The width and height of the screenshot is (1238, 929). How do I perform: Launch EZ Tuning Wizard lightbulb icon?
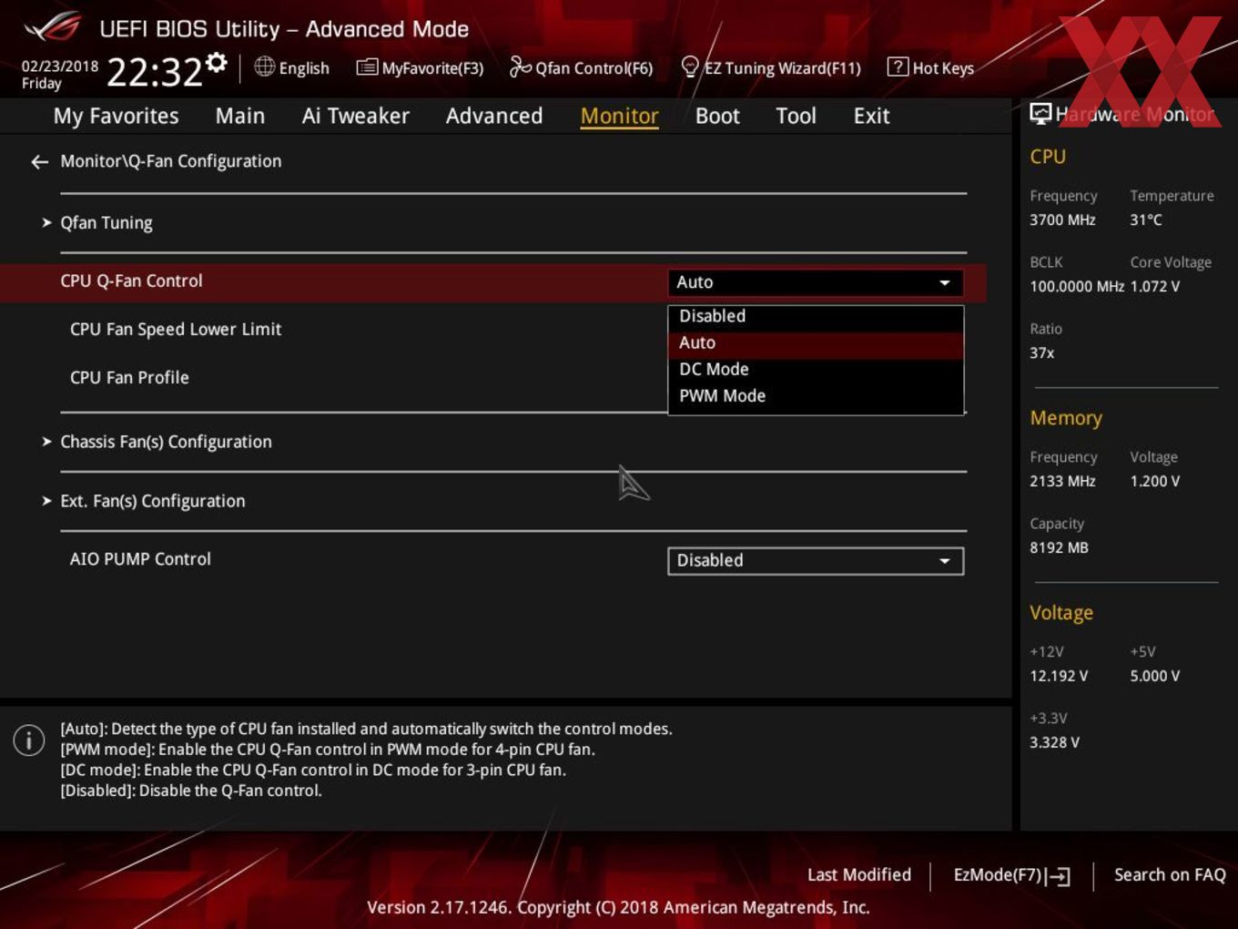coord(690,66)
